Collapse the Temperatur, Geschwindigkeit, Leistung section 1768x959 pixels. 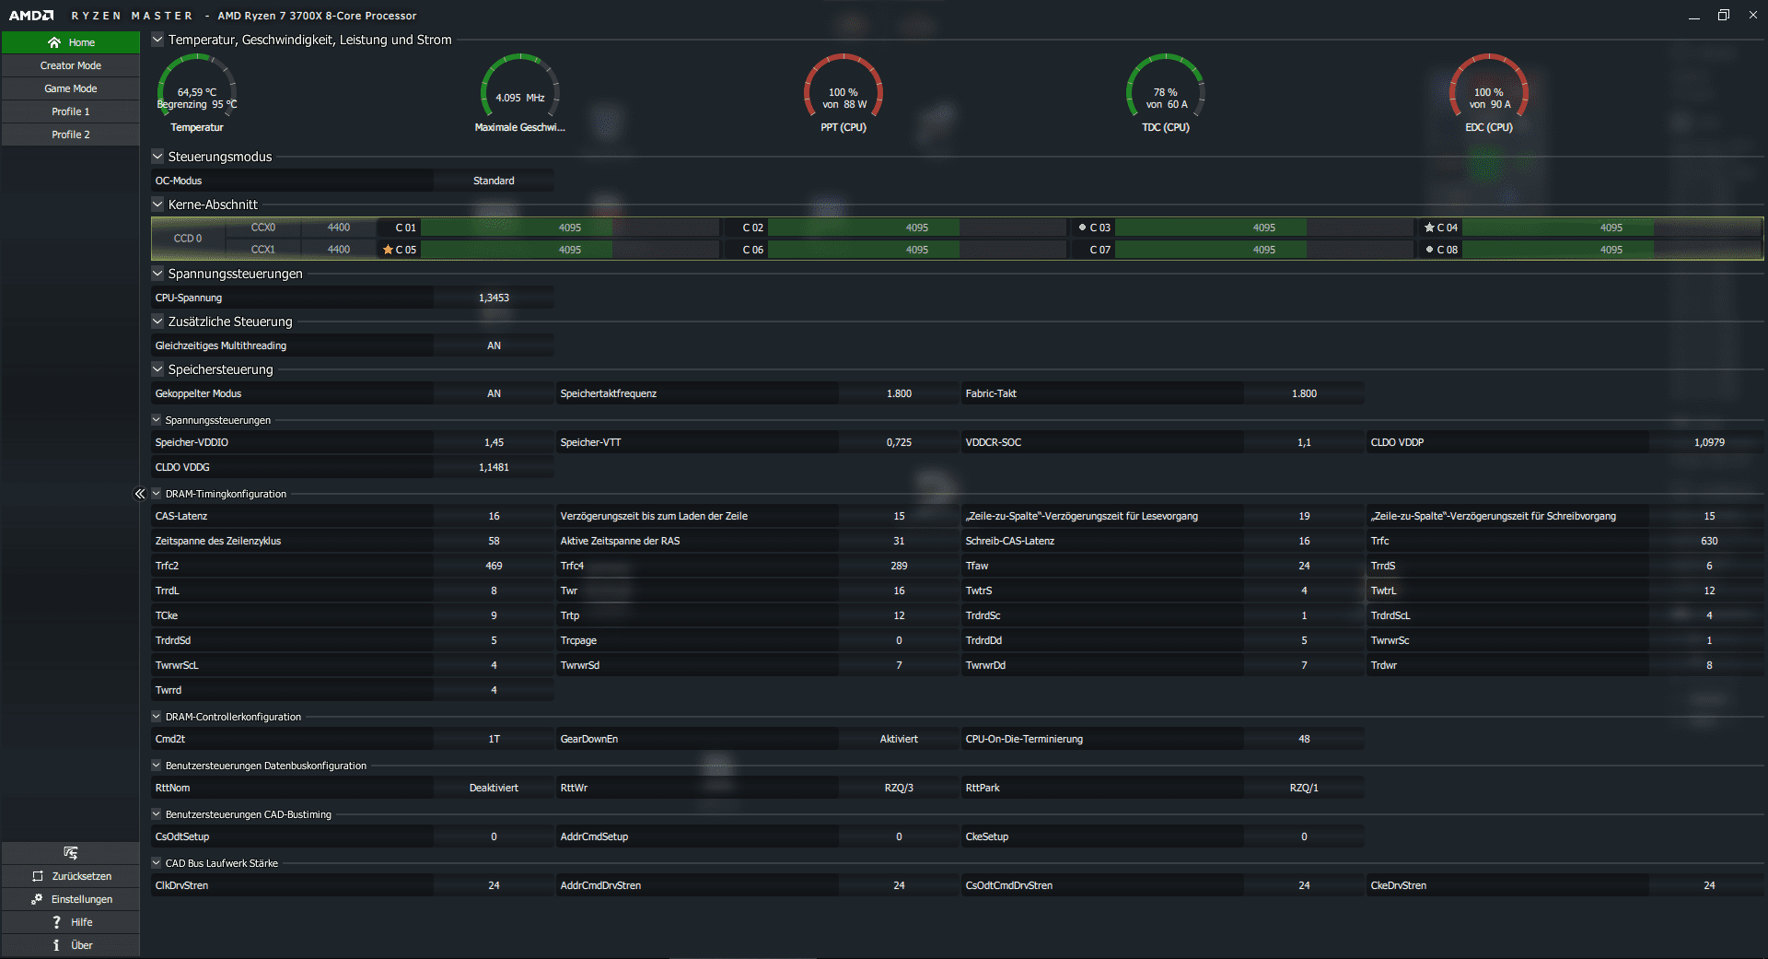tap(157, 40)
